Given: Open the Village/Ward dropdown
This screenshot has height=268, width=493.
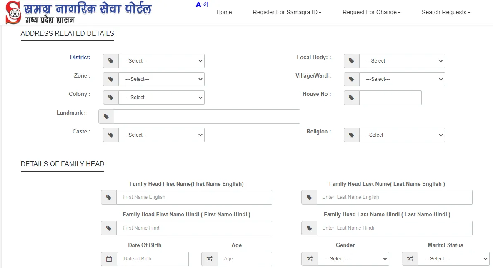Looking at the screenshot, I should [x=402, y=79].
